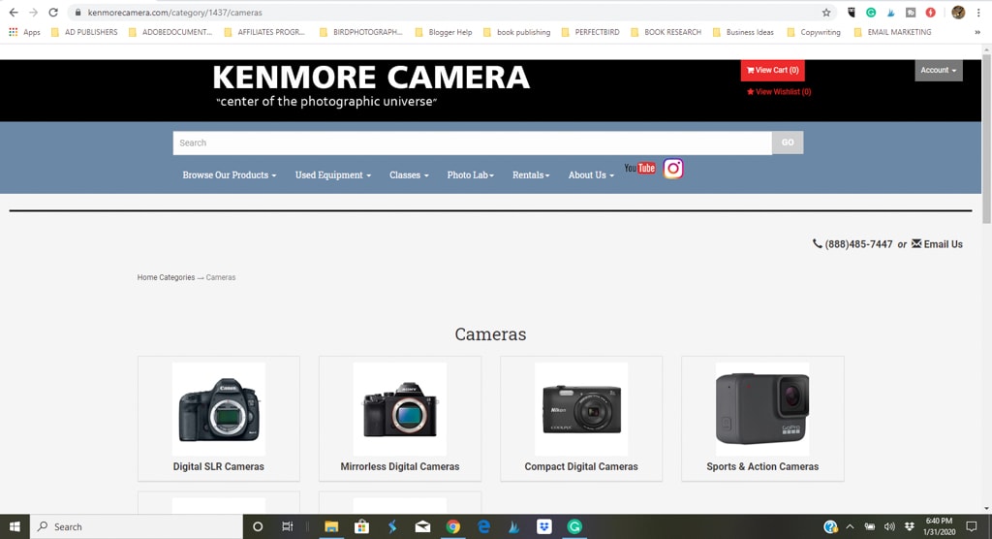The width and height of the screenshot is (992, 539).
Task: Open the Apps shortcut in bookmarks bar
Action: pyautogui.click(x=24, y=32)
